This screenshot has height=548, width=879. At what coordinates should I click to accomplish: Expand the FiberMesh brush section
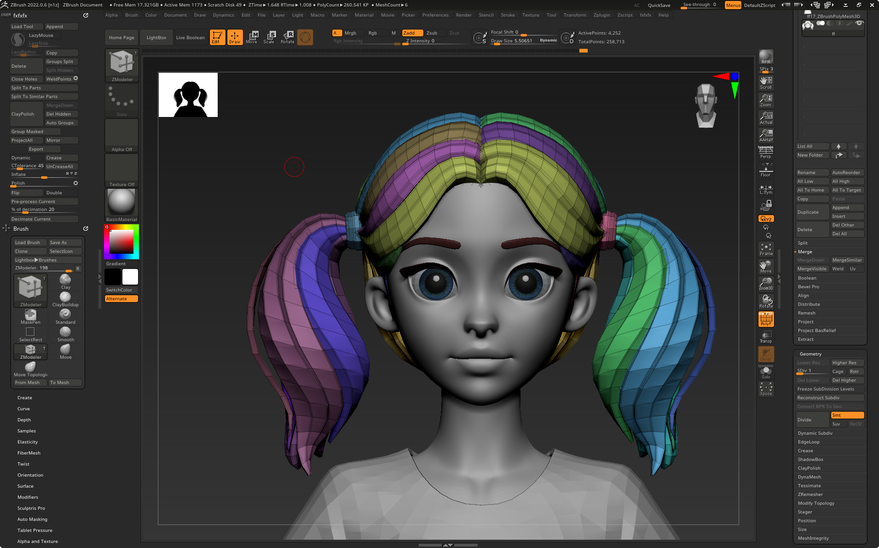point(29,453)
